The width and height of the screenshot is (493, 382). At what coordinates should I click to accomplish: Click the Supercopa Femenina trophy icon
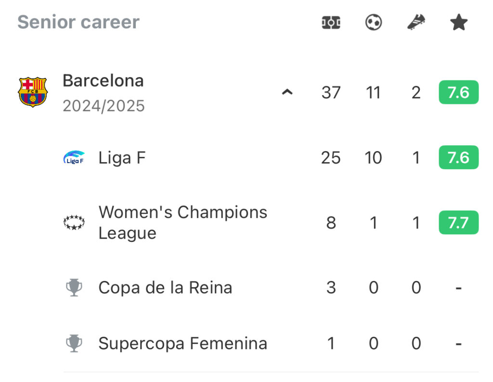tap(74, 343)
